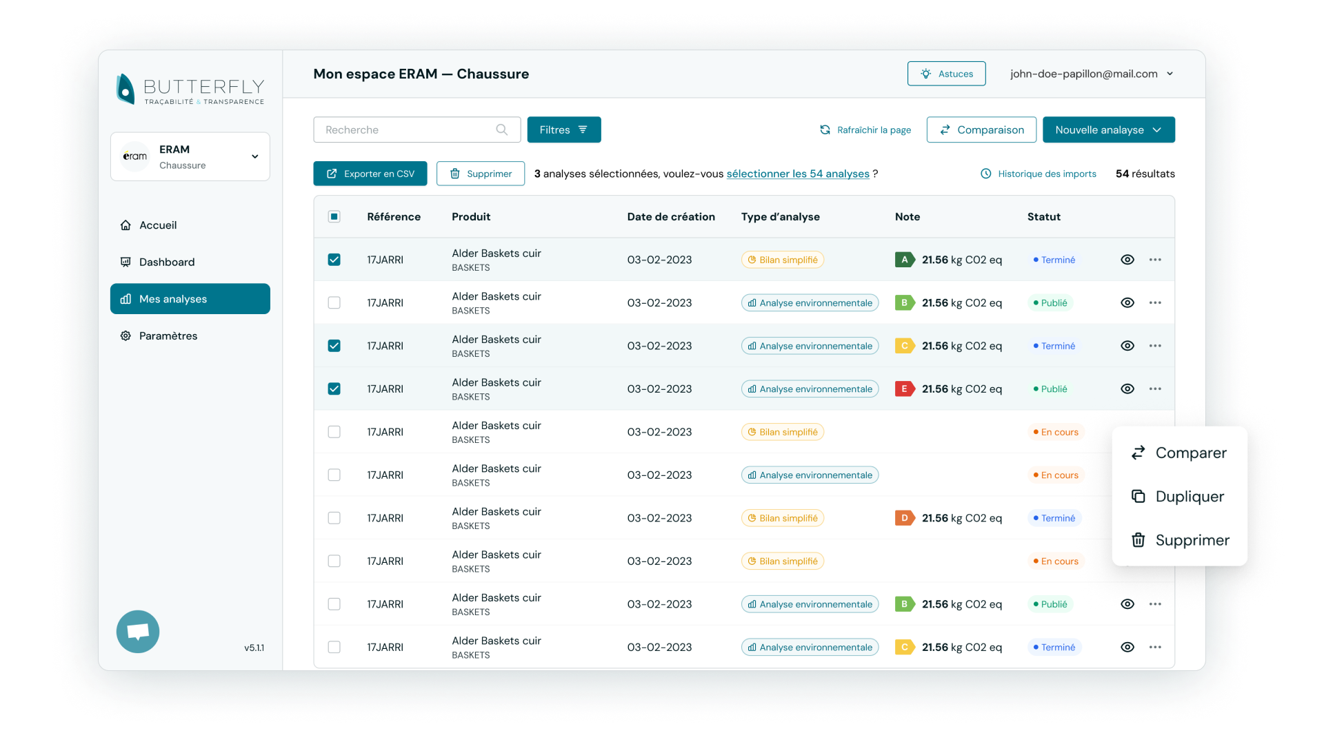Viewport: 1324px width, 744px height.
Task: Click the Produit column header
Action: [471, 216]
